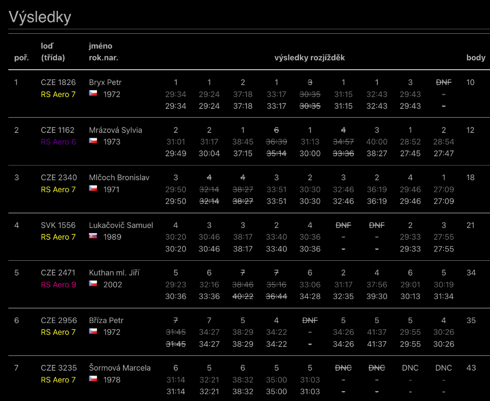This screenshot has width=490, height=401.
Task: Click Mlčoch Bronislav's total points 18
Action: 470,177
